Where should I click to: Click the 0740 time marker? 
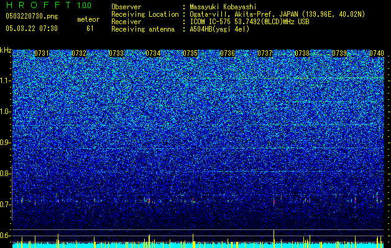point(377,53)
